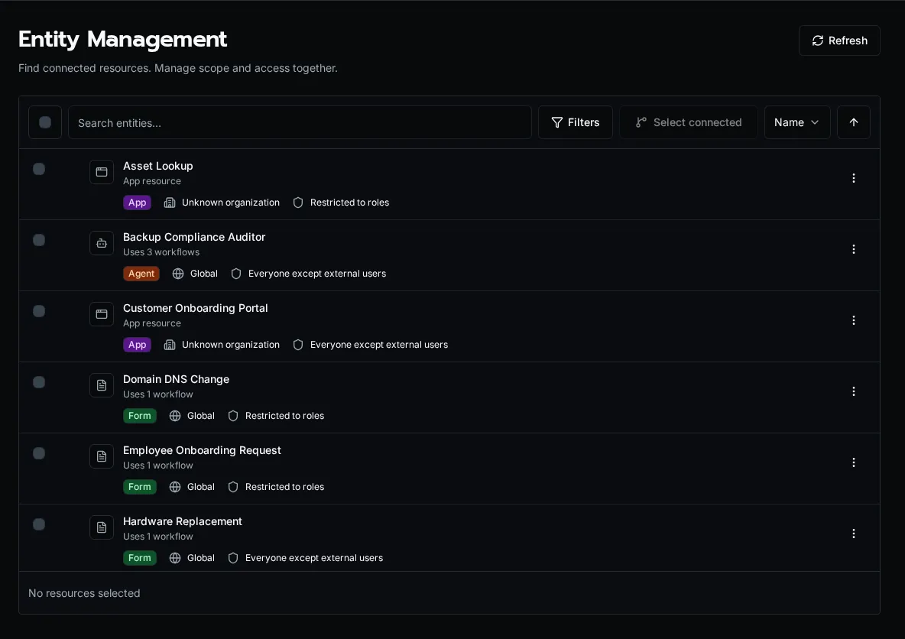
Task: Select the Hardware Replacement checkbox
Action: click(39, 524)
